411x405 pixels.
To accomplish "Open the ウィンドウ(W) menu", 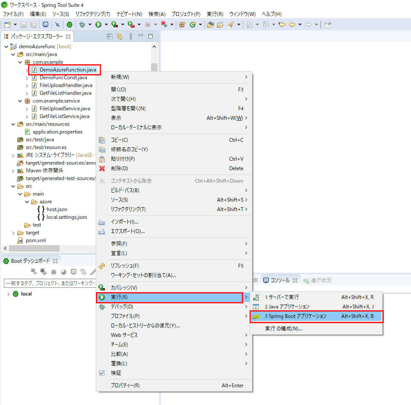I will (242, 14).
